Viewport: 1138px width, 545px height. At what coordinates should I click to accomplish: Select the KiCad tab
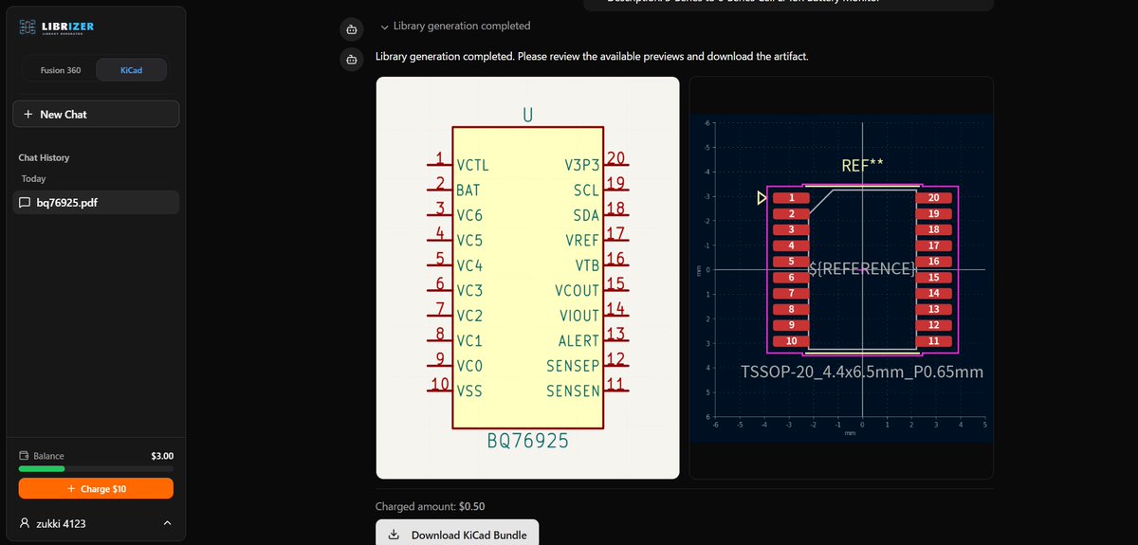(x=131, y=70)
